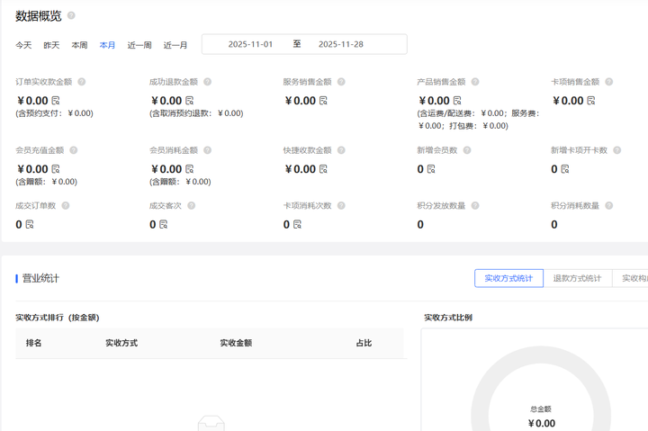Select the 近一周 date filter

point(139,45)
